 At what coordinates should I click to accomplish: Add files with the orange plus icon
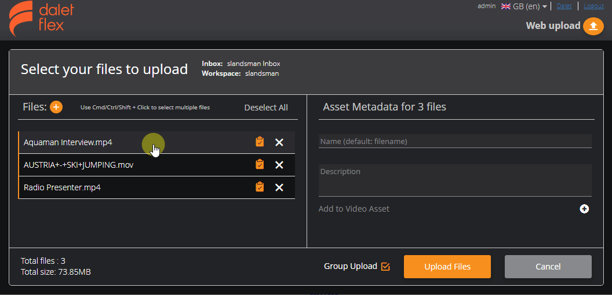[x=56, y=107]
